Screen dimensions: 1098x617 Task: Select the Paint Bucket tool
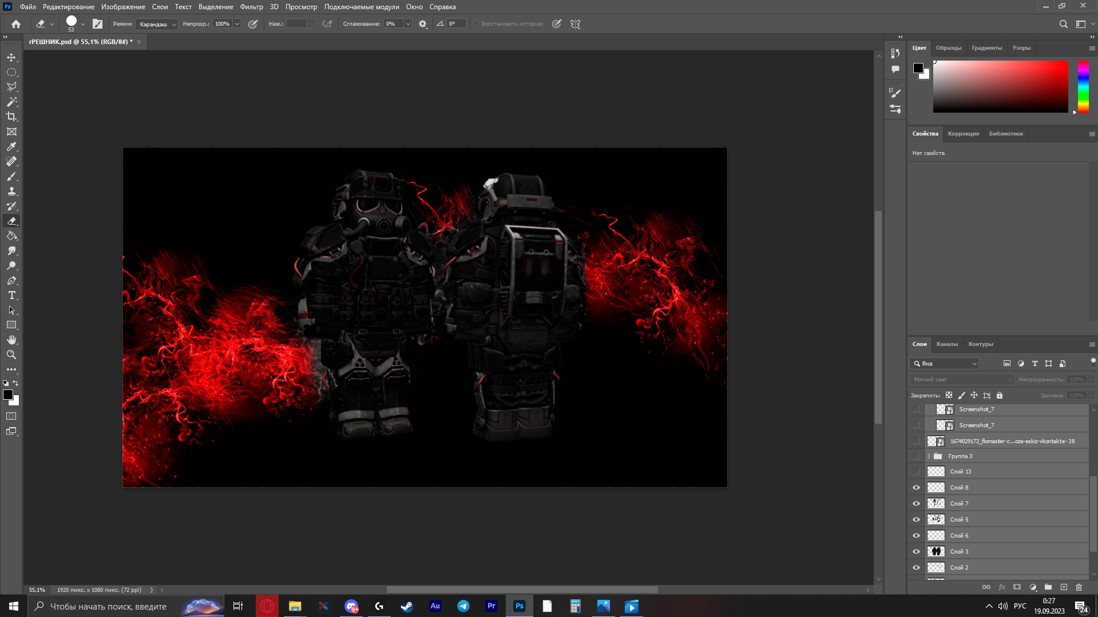[11, 236]
